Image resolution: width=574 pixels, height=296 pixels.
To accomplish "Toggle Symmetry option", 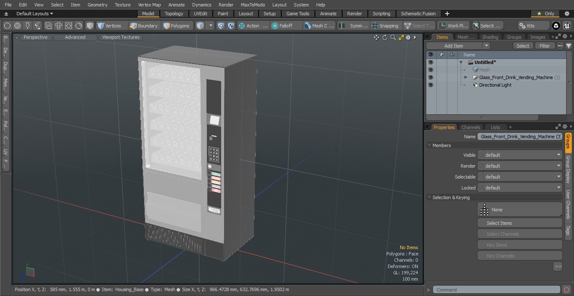I will click(x=354, y=26).
